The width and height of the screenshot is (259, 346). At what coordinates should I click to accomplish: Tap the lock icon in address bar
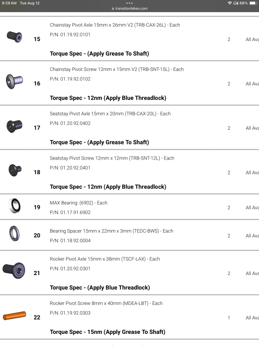(x=113, y=9)
